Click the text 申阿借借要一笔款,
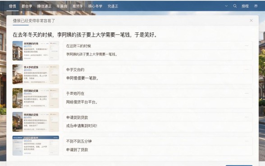 82,78
